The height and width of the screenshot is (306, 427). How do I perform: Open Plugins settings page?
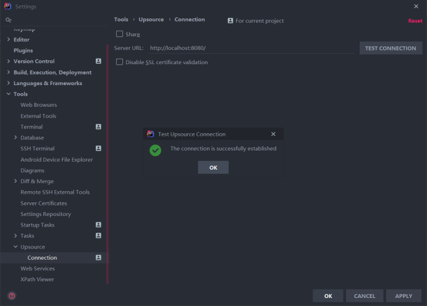23,51
